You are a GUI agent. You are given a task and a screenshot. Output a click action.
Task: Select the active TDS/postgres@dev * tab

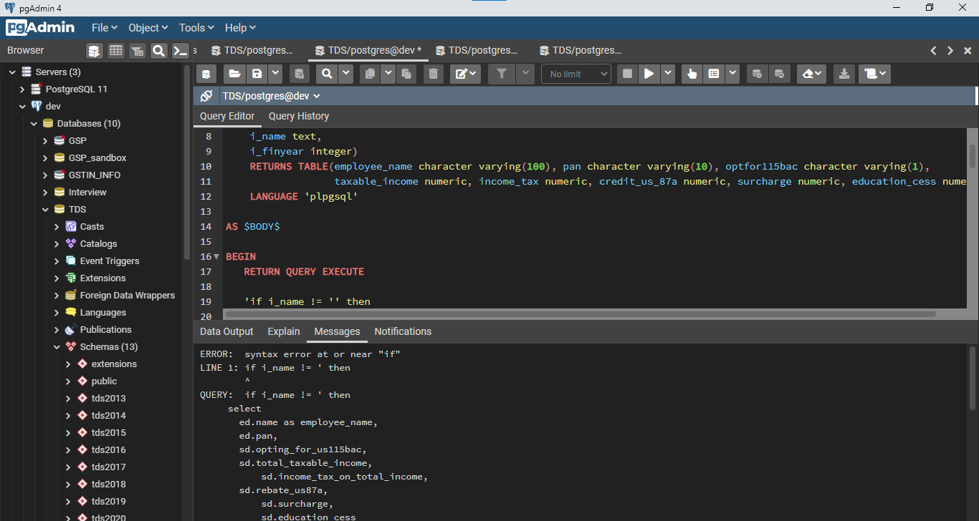368,51
